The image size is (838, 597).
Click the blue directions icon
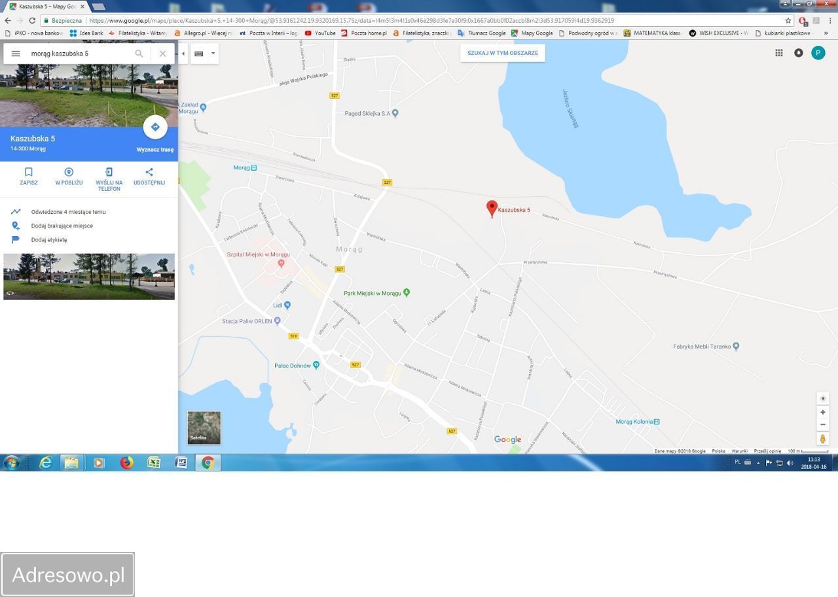pyautogui.click(x=155, y=127)
